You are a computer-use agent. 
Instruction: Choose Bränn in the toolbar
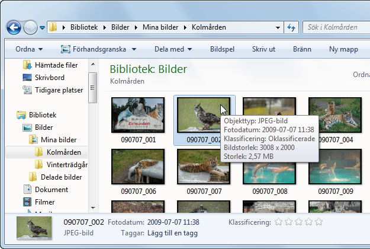click(302, 49)
